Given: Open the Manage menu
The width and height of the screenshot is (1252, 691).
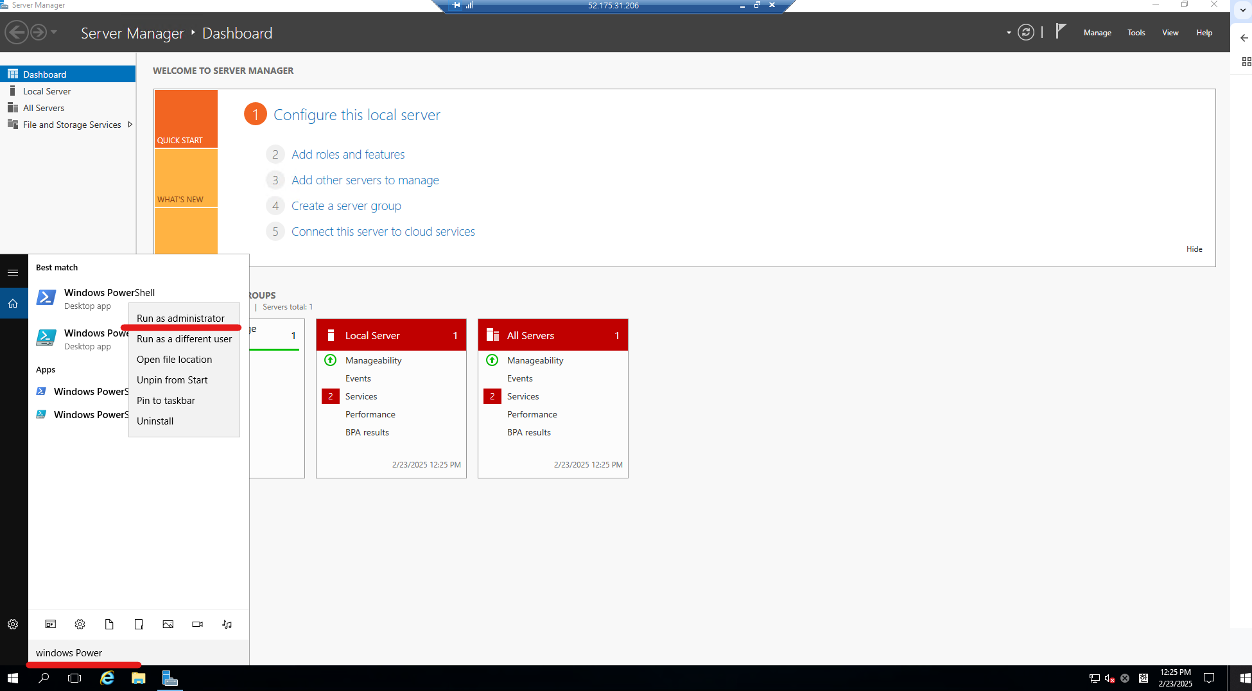Looking at the screenshot, I should click(1097, 33).
